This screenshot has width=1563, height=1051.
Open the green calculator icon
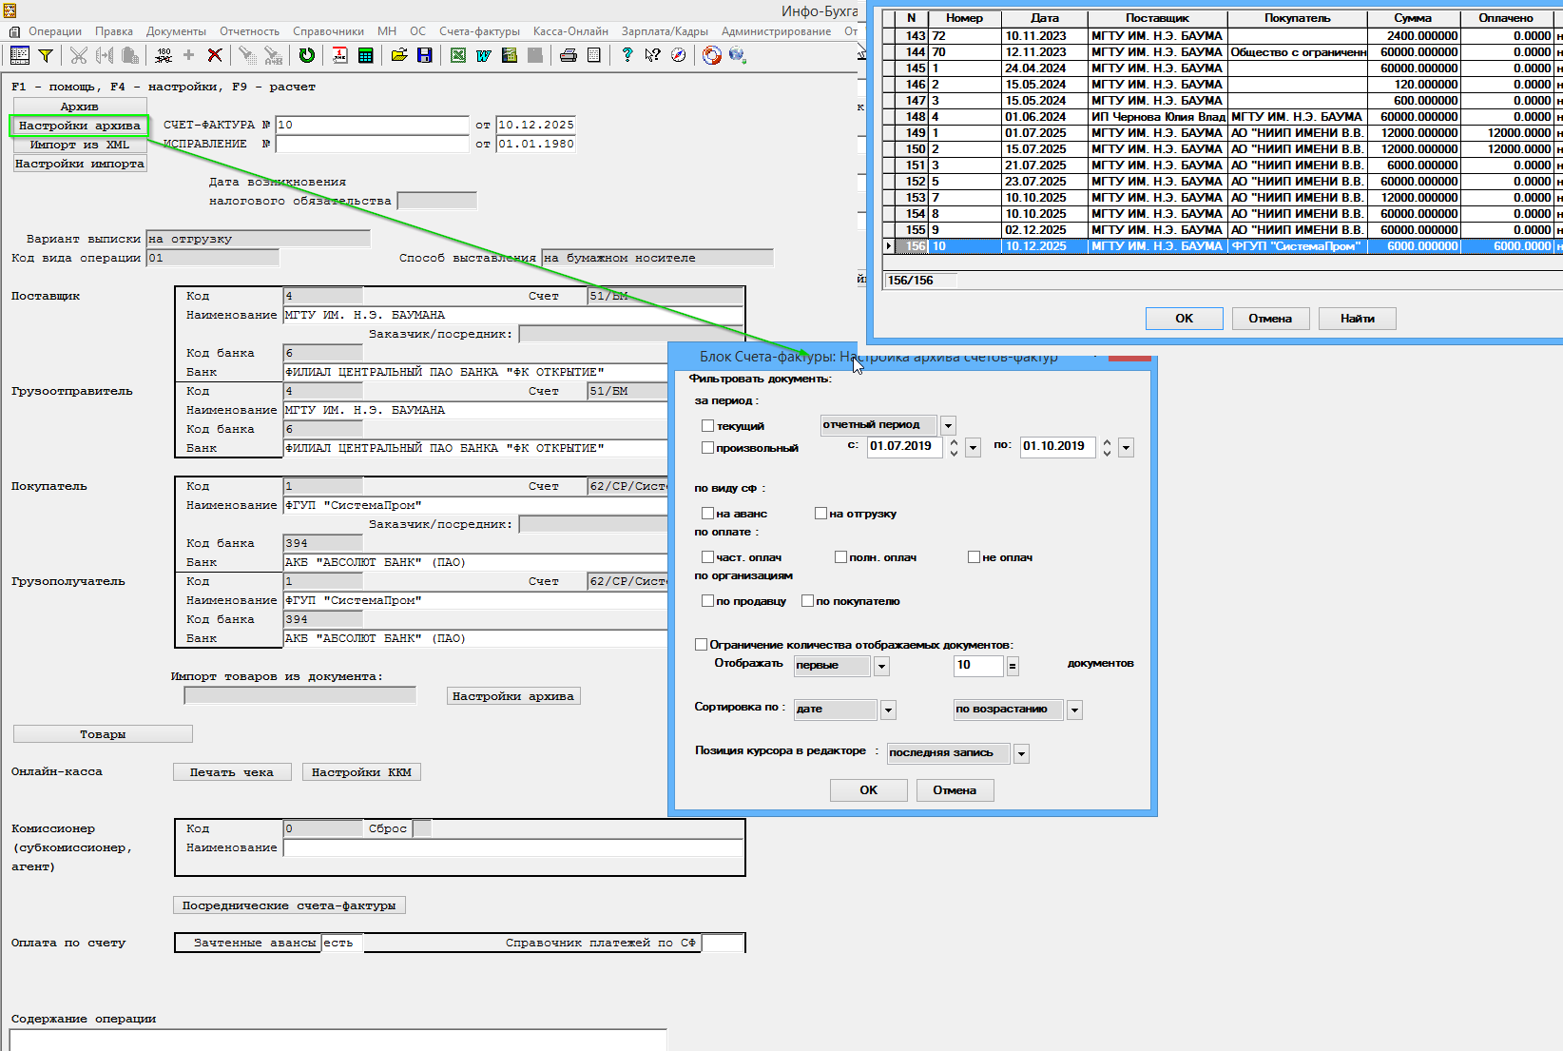pos(365,55)
